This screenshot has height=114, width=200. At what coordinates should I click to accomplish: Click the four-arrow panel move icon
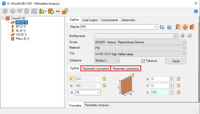tap(185, 27)
